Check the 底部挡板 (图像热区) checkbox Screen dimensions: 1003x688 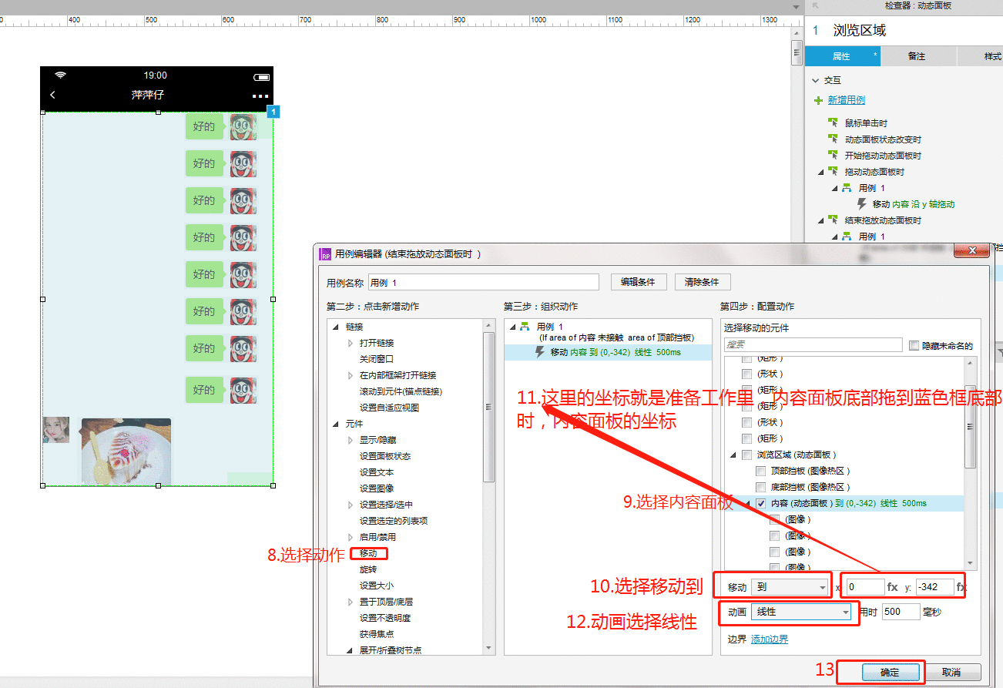(x=761, y=487)
